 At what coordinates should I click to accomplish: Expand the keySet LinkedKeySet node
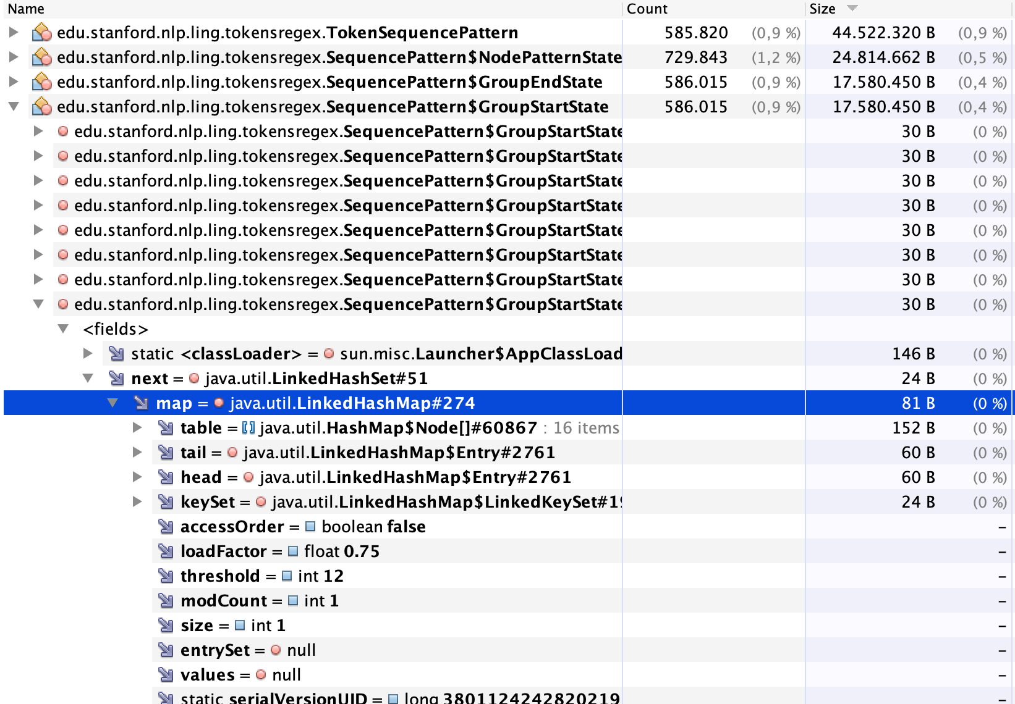coord(137,501)
